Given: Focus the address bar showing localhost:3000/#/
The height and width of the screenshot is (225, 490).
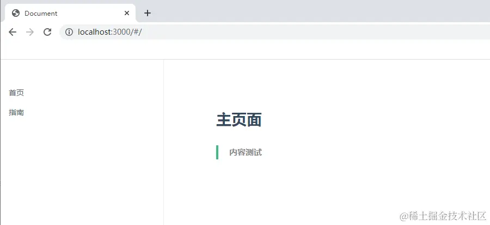Looking at the screenshot, I should [274, 32].
